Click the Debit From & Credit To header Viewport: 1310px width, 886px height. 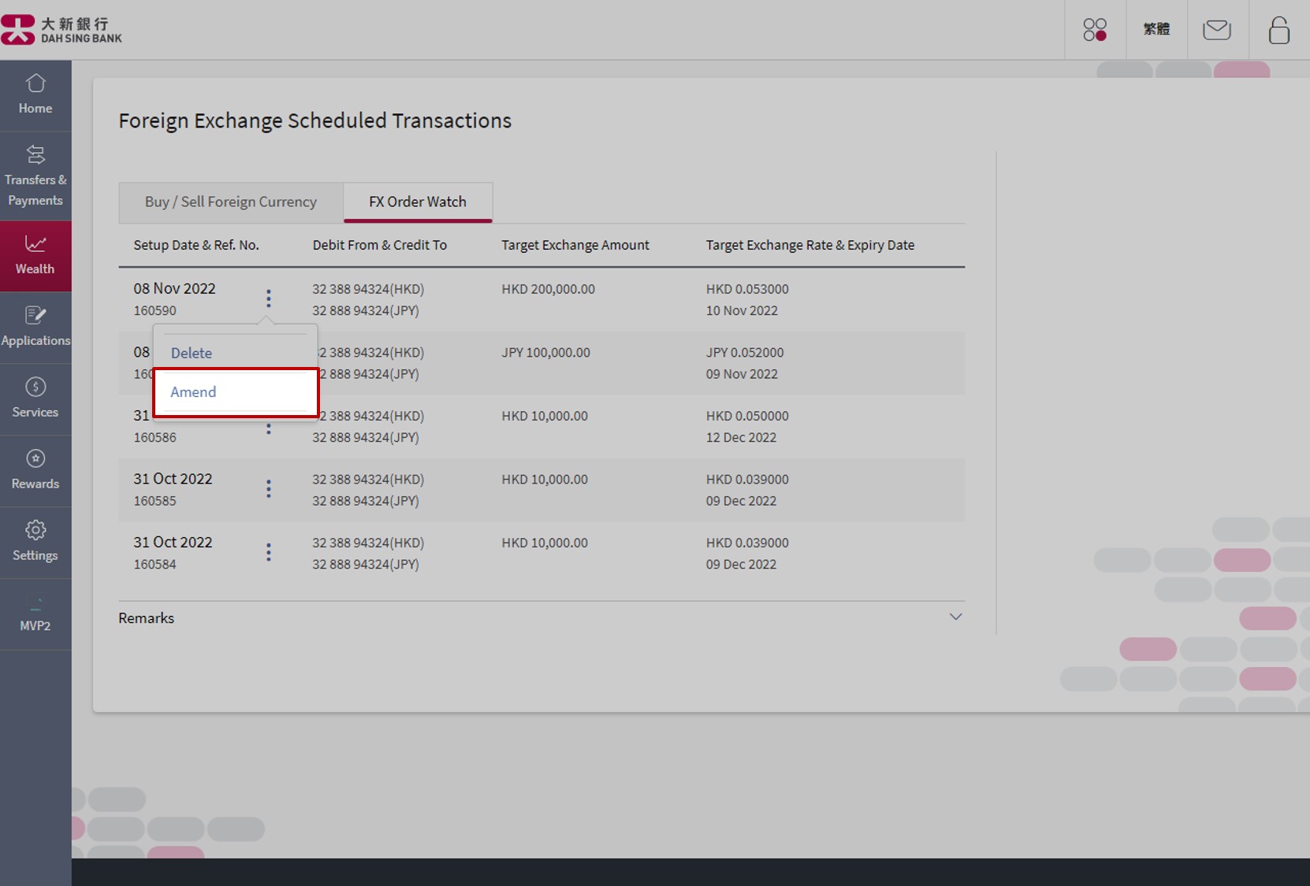pos(380,245)
